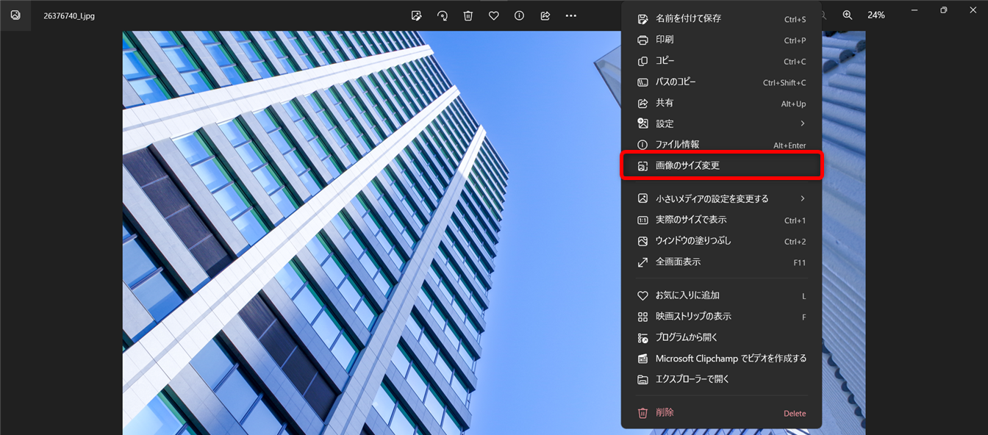Open the 24% zoom level control
Viewport: 988px width, 435px height.
point(876,15)
